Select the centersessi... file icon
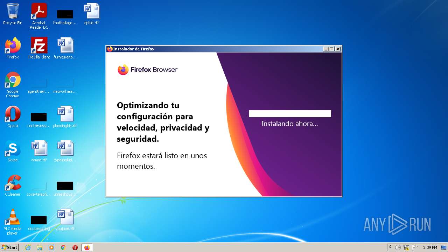 click(x=39, y=120)
